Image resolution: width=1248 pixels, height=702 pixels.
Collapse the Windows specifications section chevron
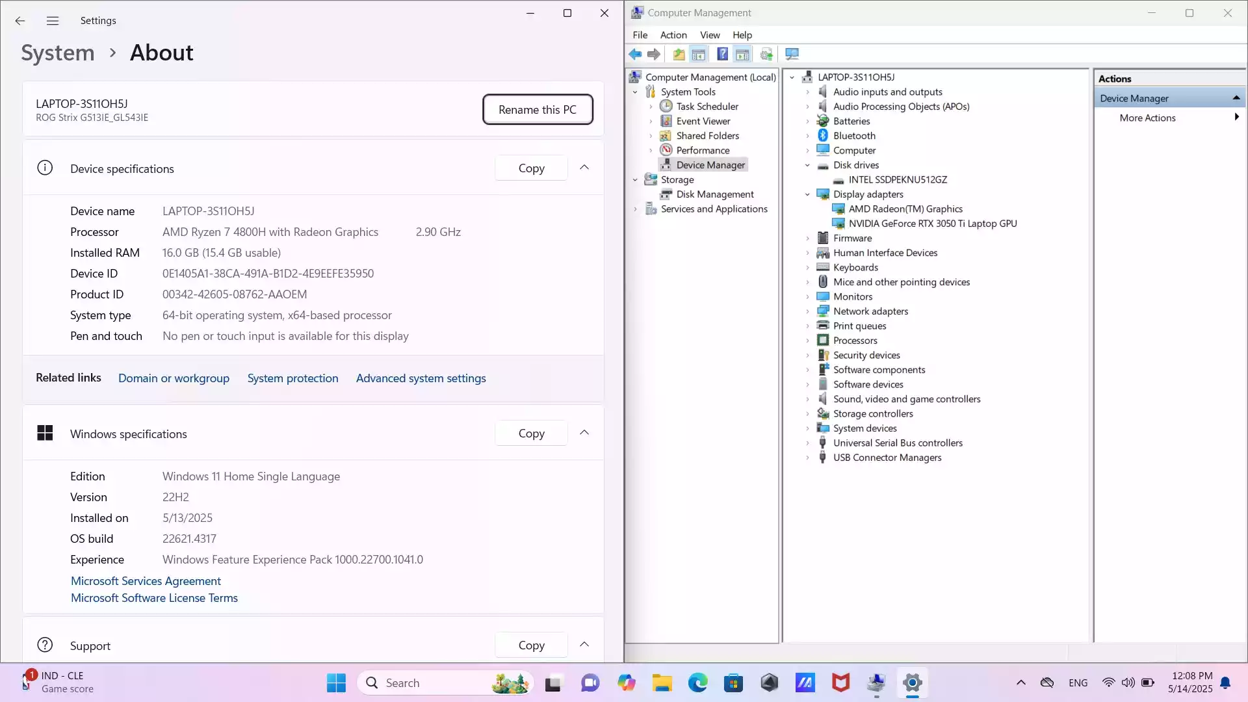click(584, 433)
